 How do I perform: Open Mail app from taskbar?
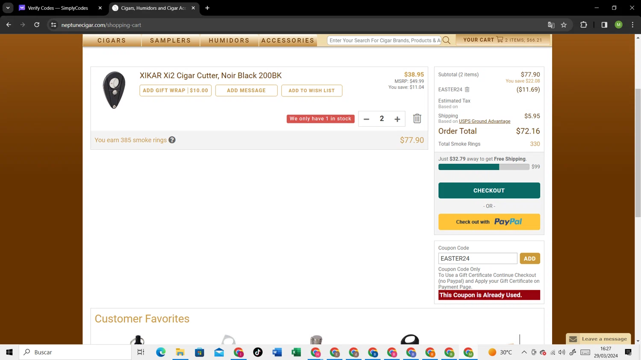[x=219, y=352]
